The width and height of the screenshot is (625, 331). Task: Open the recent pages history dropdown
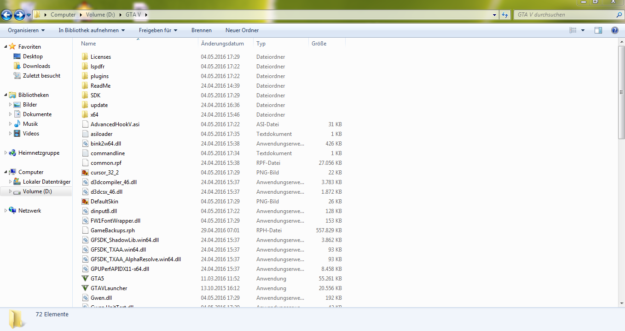pyautogui.click(x=29, y=15)
